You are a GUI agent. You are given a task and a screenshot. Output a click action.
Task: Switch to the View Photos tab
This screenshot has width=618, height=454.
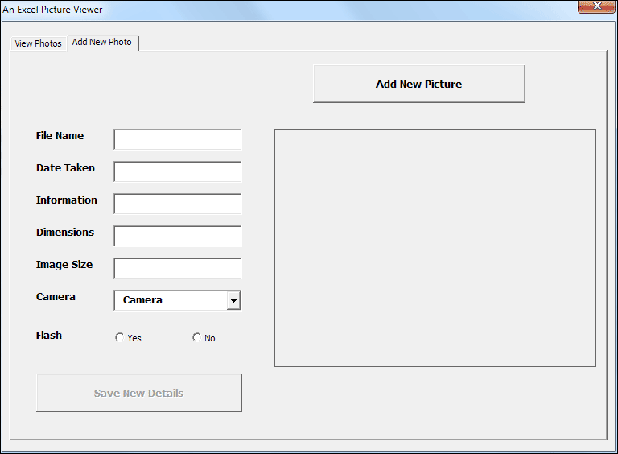pyautogui.click(x=39, y=43)
